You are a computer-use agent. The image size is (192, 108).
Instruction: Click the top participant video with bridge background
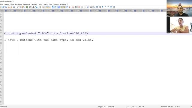(179, 8)
